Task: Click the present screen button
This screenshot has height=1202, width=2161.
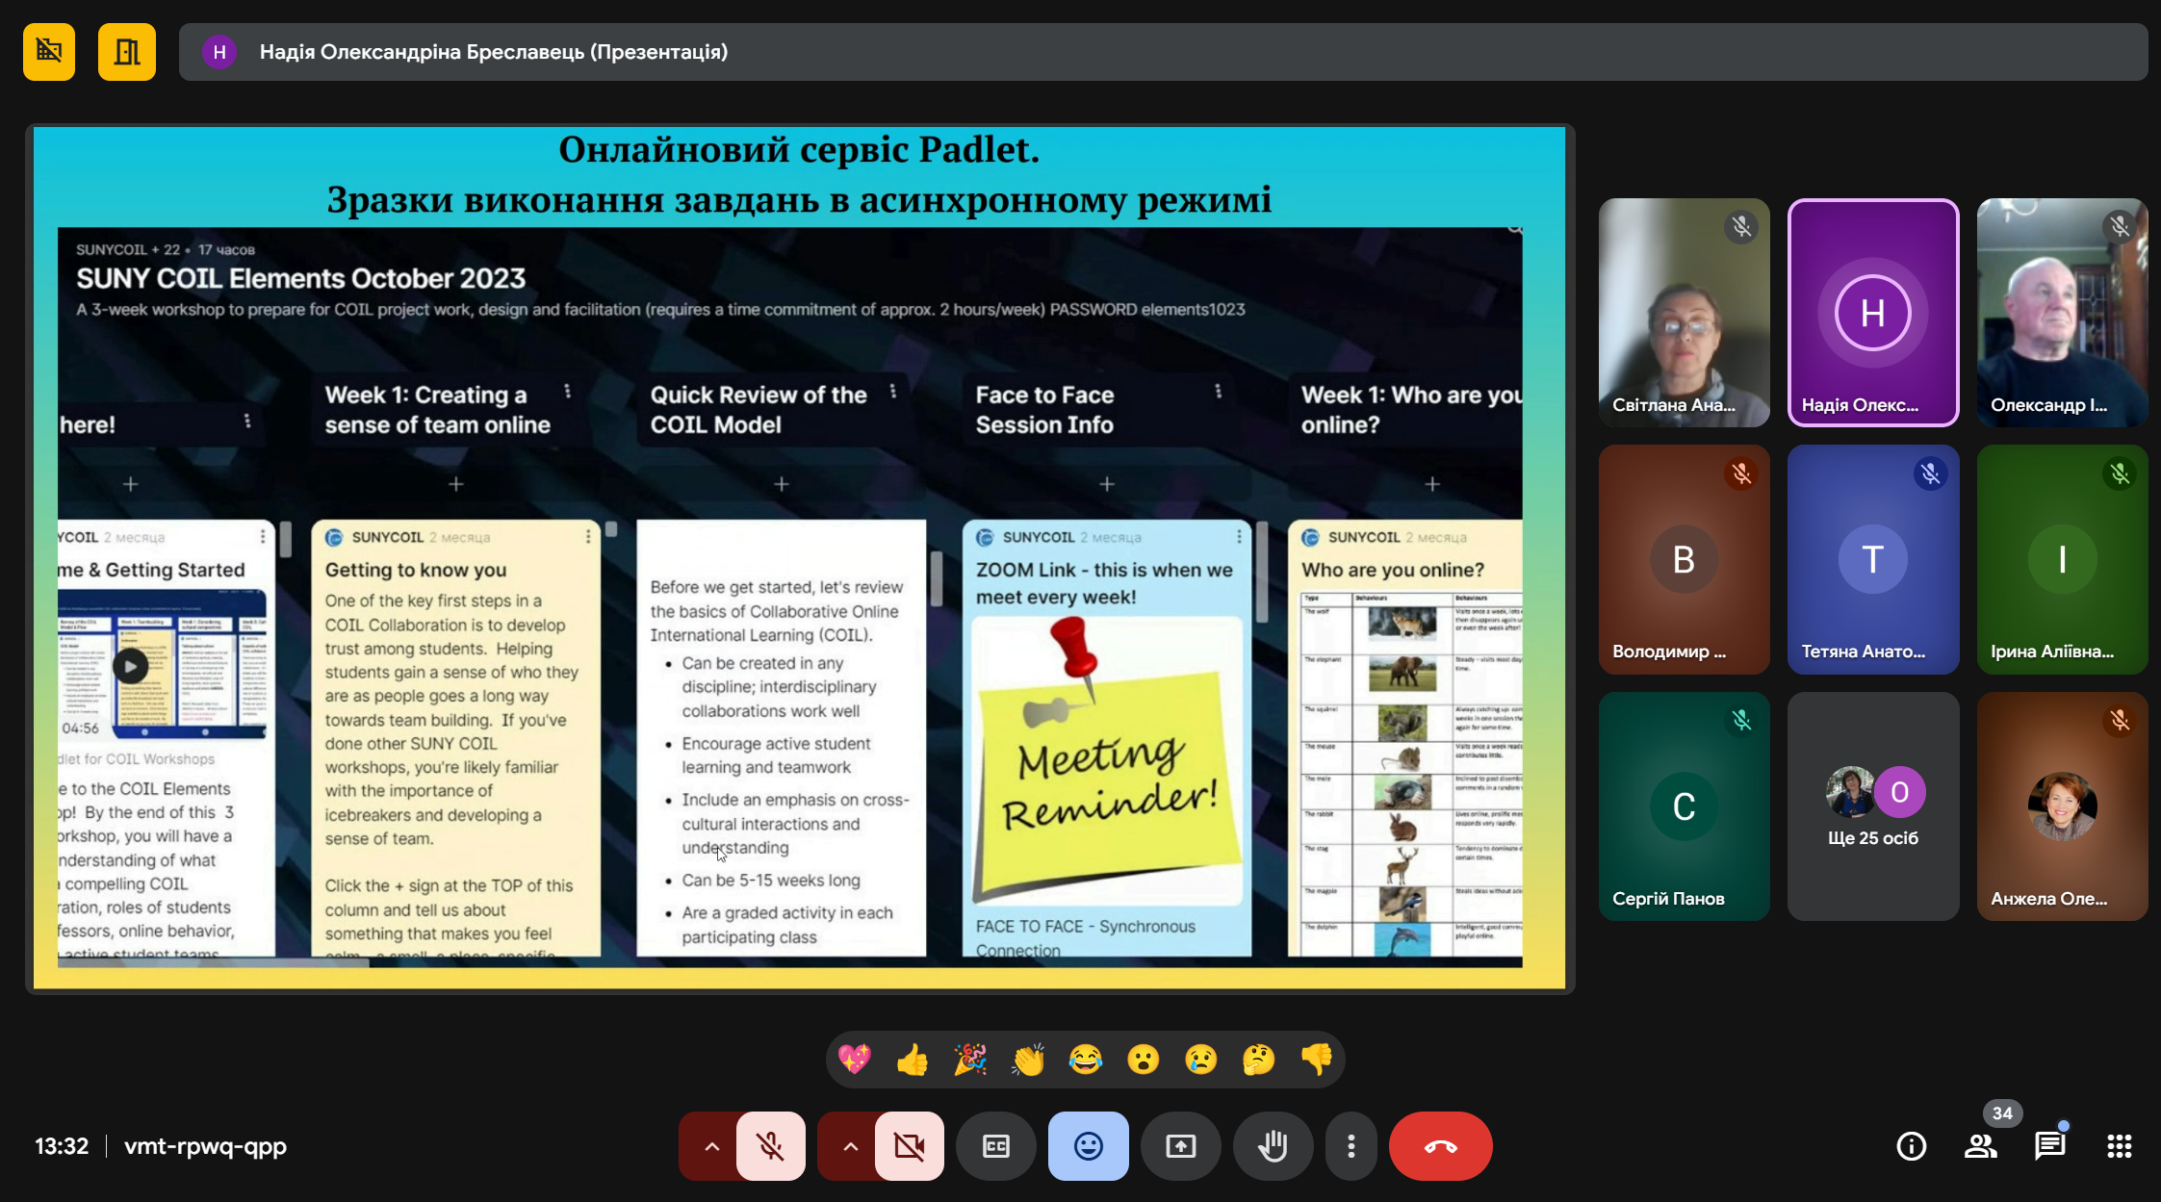Action: click(1180, 1146)
